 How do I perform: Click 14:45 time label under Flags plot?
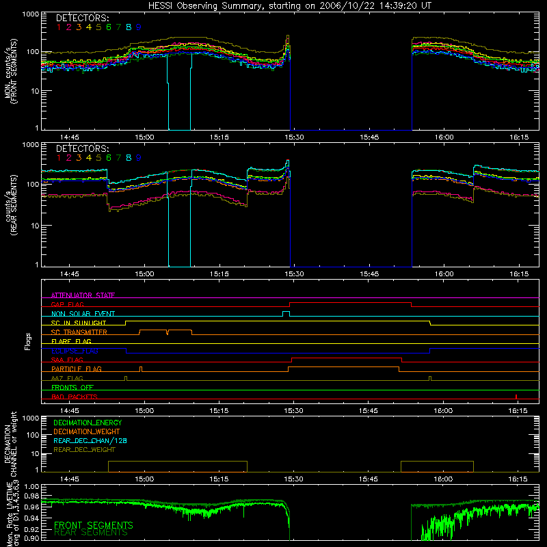click(x=70, y=411)
